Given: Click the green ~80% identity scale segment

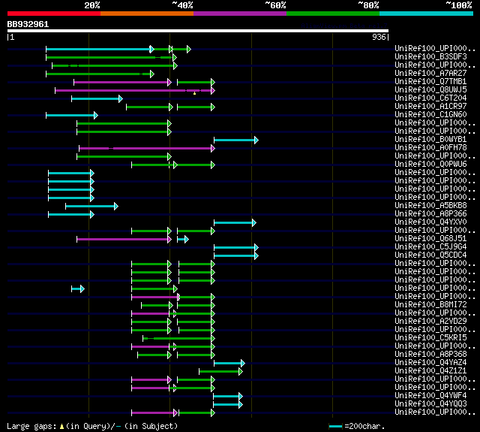Looking at the screenshot, I should (x=333, y=14).
